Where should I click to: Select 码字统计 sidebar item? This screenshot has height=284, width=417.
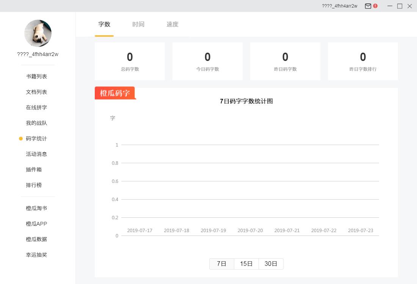click(x=36, y=139)
